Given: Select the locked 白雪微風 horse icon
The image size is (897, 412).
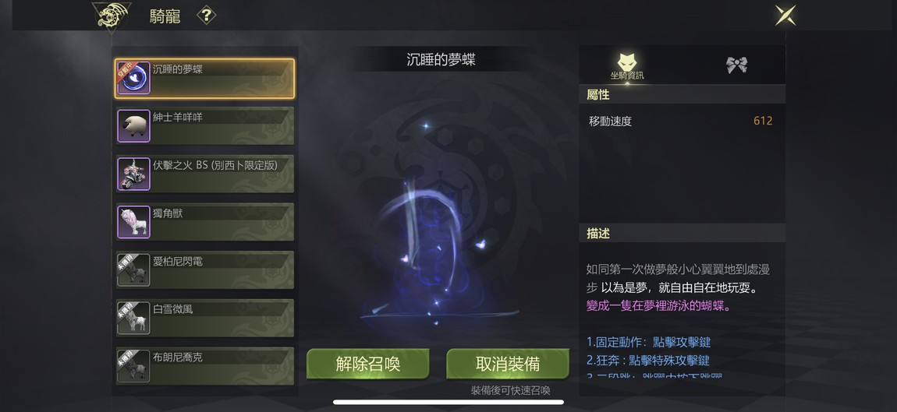Looking at the screenshot, I should [134, 318].
